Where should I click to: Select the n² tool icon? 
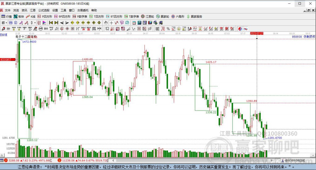[51, 29]
